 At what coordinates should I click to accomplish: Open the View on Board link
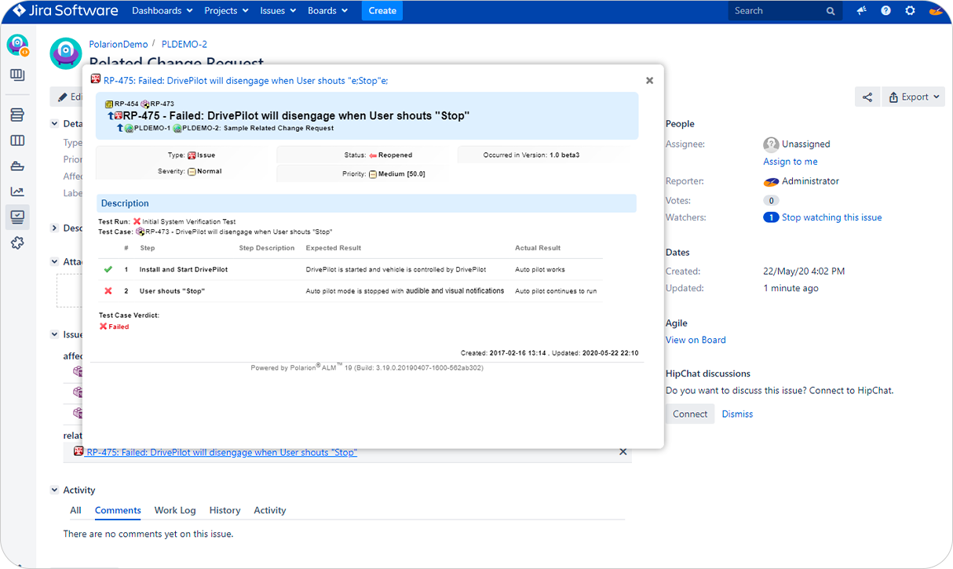[696, 340]
